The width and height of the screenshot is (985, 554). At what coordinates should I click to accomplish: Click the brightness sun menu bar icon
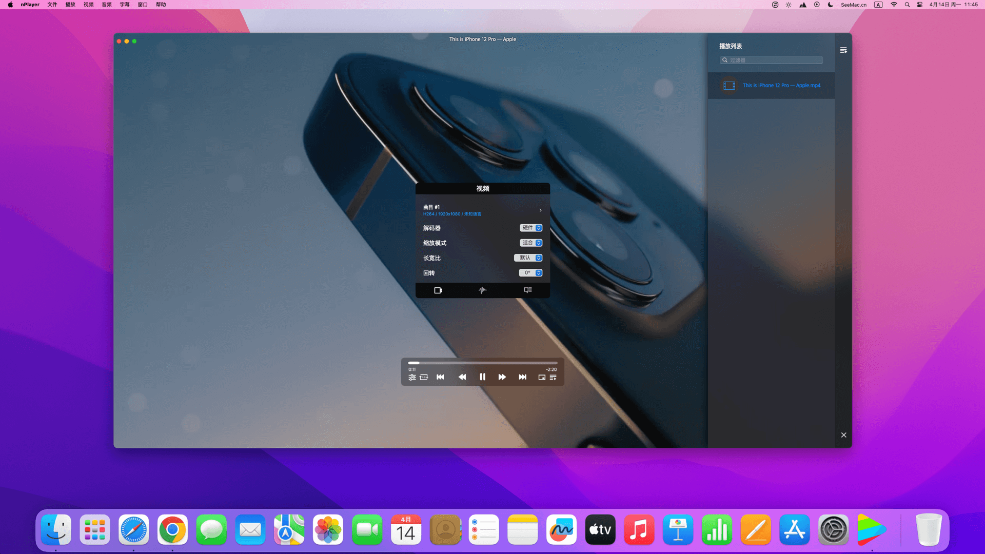789,5
